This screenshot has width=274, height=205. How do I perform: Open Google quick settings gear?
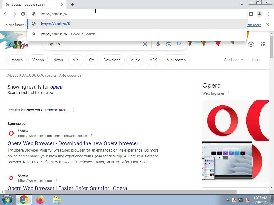pyautogui.click(x=251, y=44)
